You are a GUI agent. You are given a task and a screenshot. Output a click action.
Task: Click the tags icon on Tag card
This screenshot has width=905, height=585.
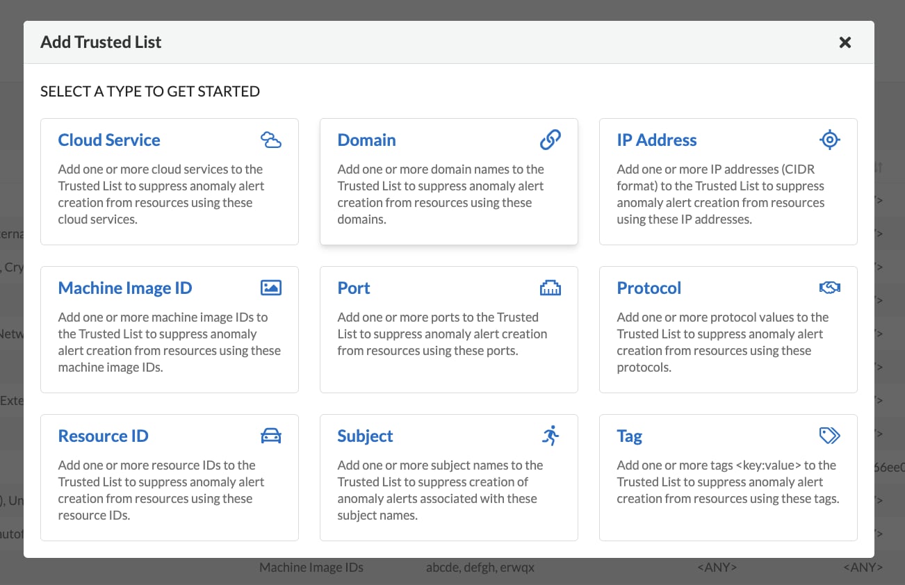pos(829,436)
